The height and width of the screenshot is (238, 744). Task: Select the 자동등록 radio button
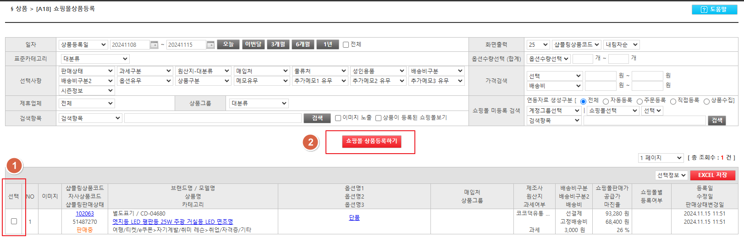pyautogui.click(x=606, y=101)
